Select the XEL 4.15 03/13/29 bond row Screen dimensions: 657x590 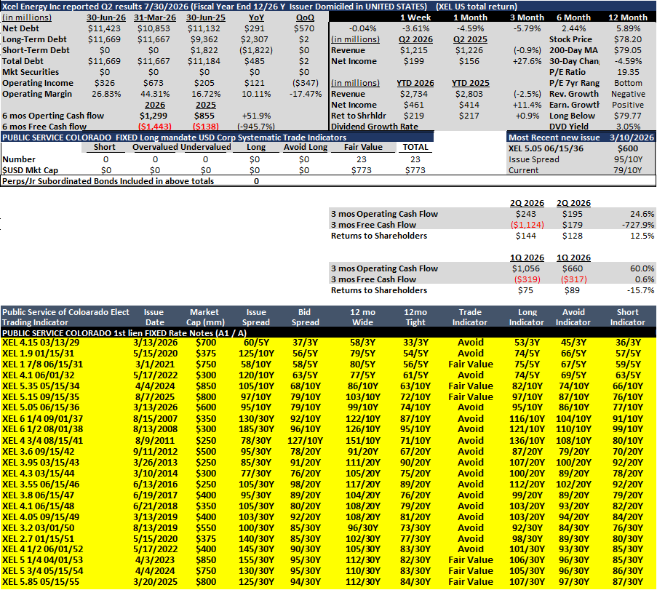[x=328, y=343]
